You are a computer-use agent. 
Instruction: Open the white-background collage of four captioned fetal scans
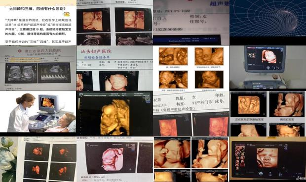coord(191,68)
